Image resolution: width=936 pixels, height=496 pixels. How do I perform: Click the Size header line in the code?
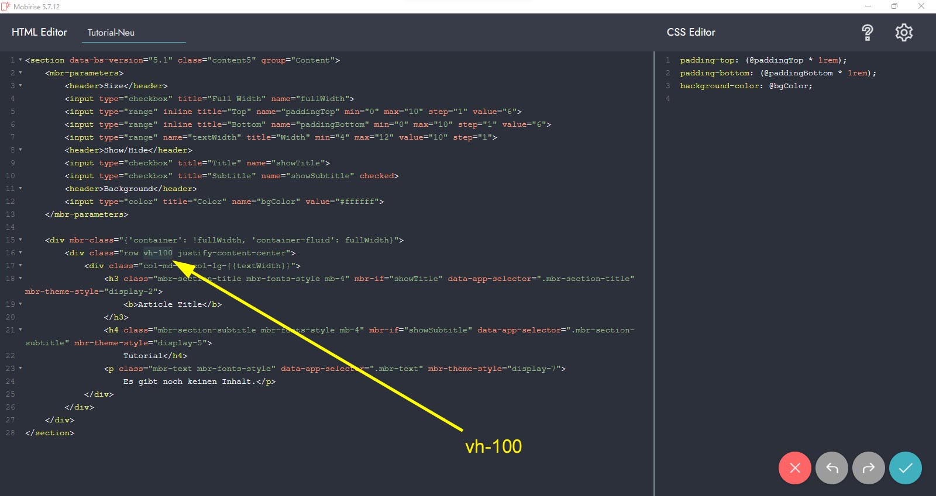pos(116,86)
